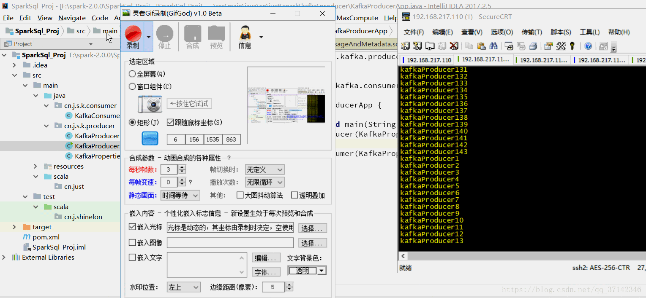Viewport: 646px width, 298px height.
Task: Open 播放次数 无限循环 dropdown
Action: (x=265, y=182)
